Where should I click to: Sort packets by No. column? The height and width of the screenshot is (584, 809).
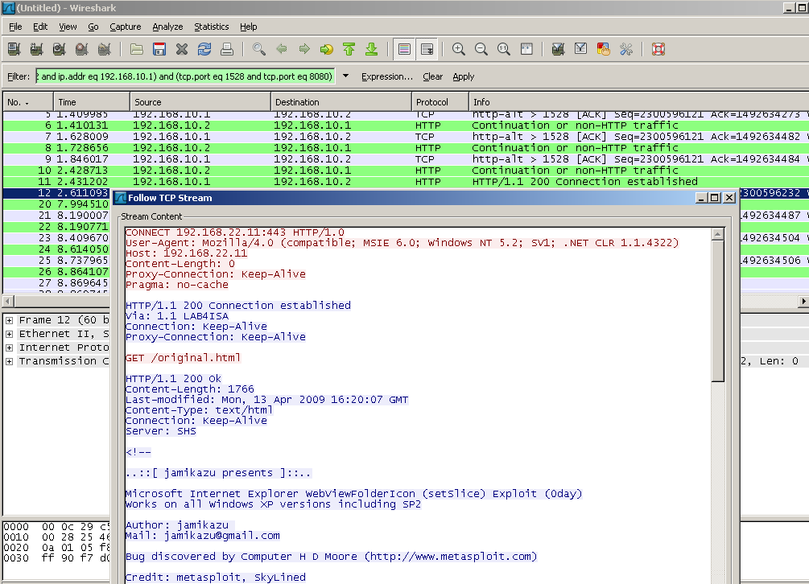pos(28,102)
